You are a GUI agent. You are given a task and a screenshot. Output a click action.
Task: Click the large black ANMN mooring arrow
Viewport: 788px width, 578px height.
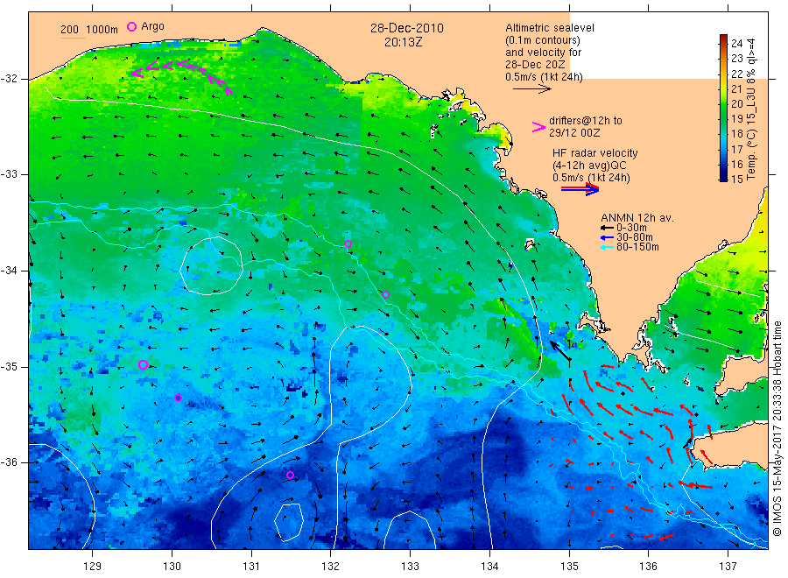pyautogui.click(x=560, y=351)
